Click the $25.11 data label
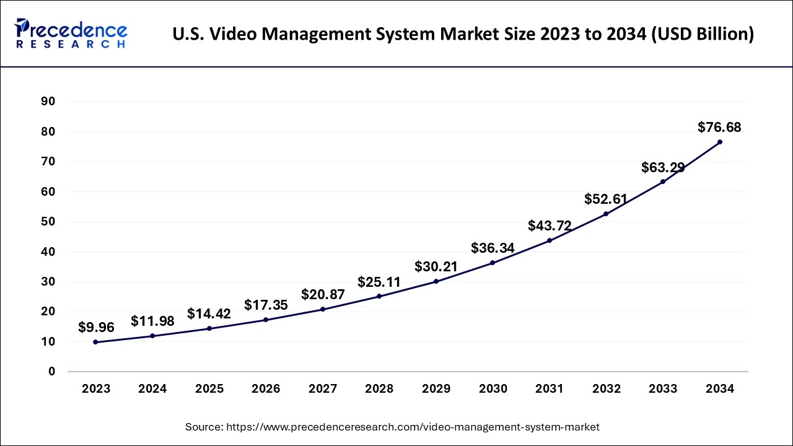This screenshot has height=446, width=793. coord(379,282)
